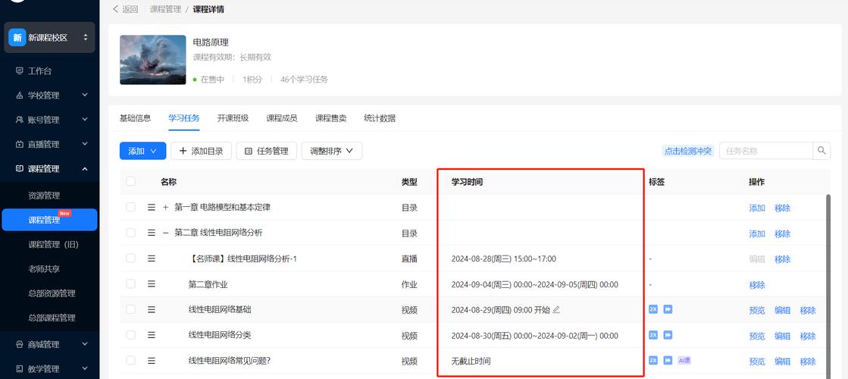Screen dimensions: 848x379
Task: Open the 添加 dropdown button
Action: [142, 151]
